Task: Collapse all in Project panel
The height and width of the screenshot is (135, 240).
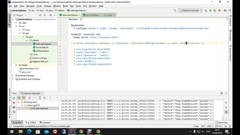Action: click(x=45, y=15)
